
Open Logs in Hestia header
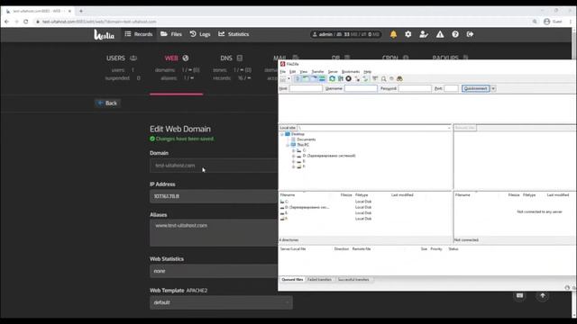tap(200, 34)
